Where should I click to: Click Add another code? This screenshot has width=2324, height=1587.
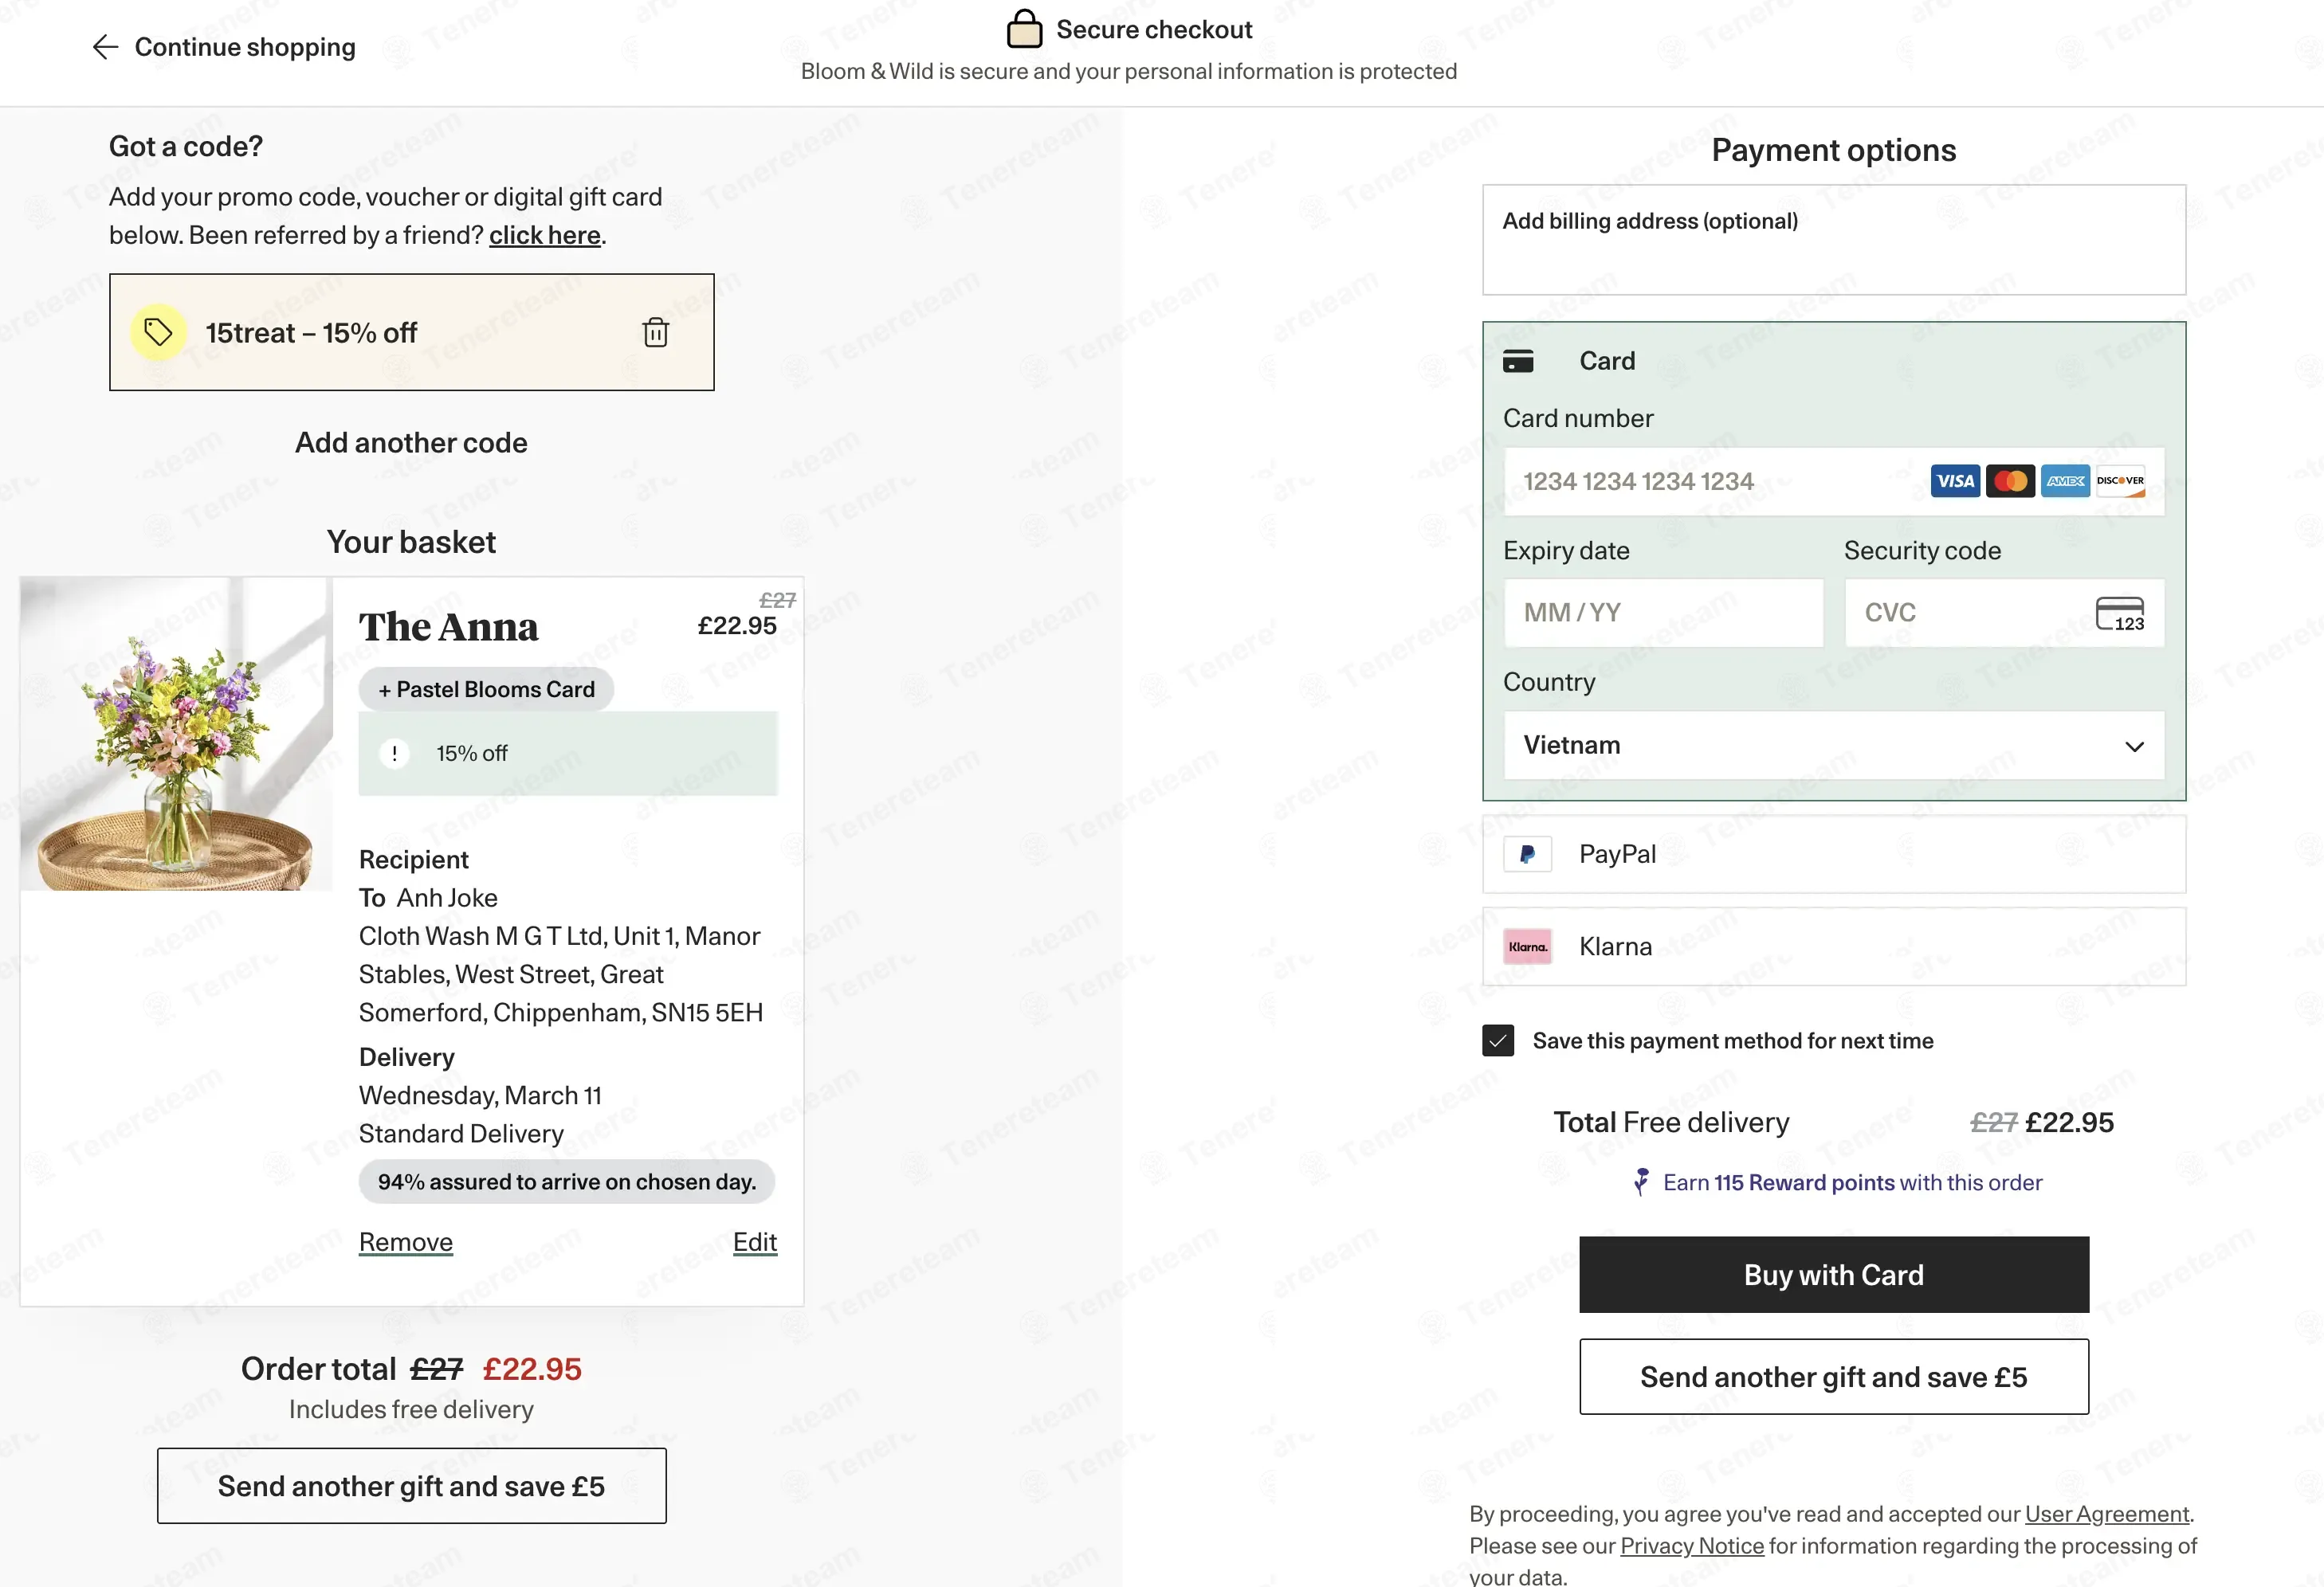point(411,443)
